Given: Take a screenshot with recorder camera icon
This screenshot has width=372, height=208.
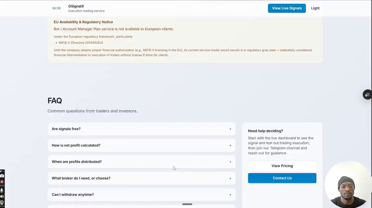Looking at the screenshot, I should click(2, 176).
